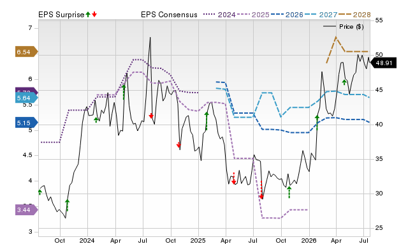
Task: Click the green up arrow in EPS Surprise legend
Action: tap(88, 15)
